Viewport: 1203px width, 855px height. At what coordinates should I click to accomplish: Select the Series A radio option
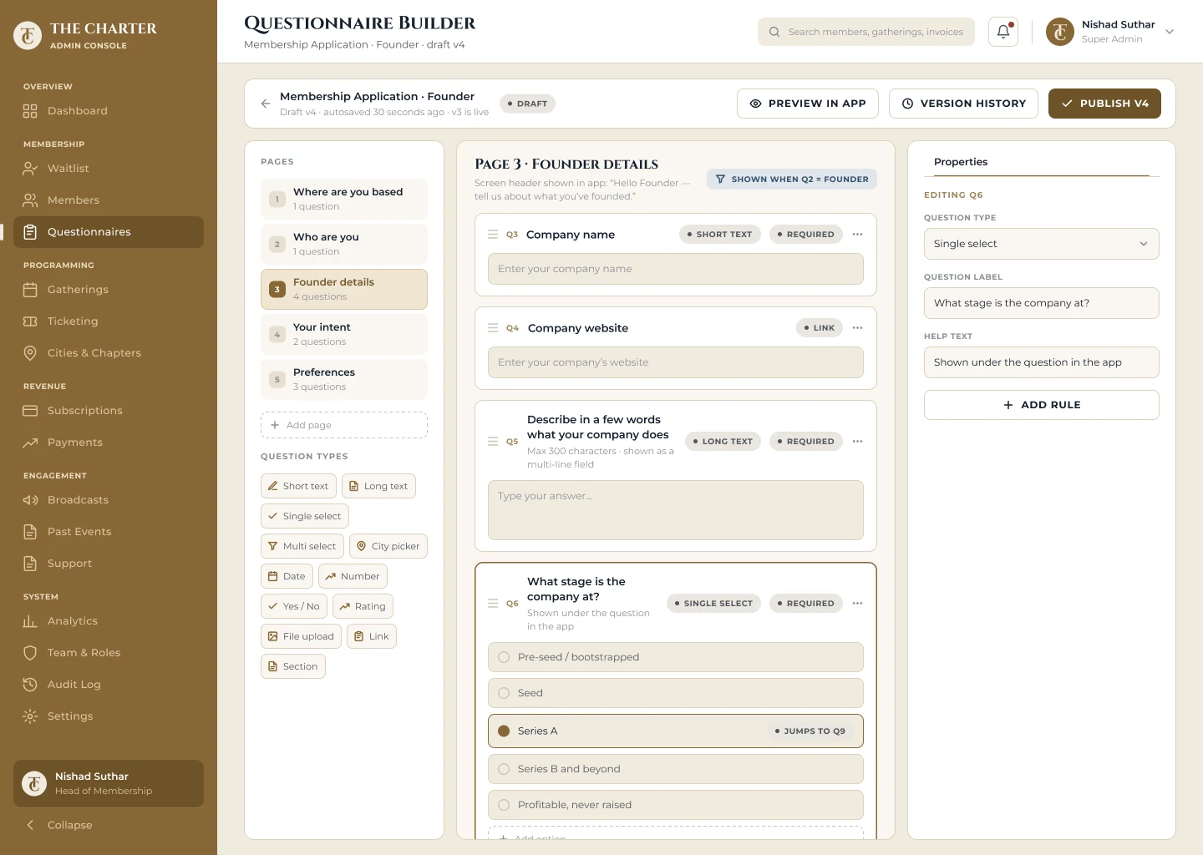[x=504, y=731]
